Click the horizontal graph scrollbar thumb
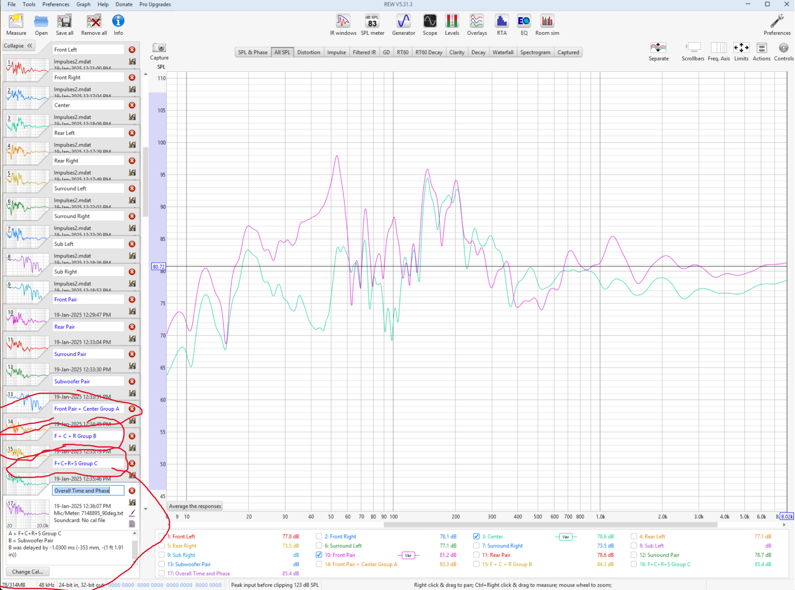795x590 pixels. pyautogui.click(x=551, y=525)
